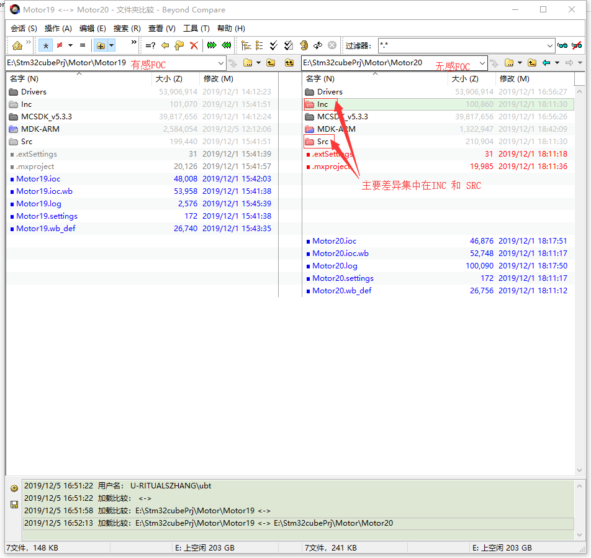Click the Collapse All tree icon
The width and height of the screenshot is (591, 558).
(x=259, y=45)
